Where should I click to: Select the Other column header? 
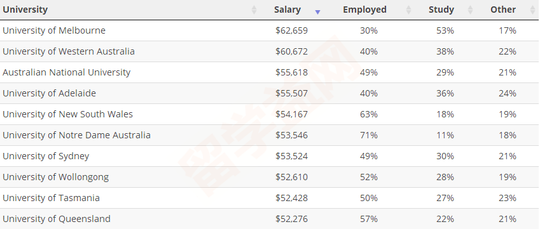click(503, 10)
